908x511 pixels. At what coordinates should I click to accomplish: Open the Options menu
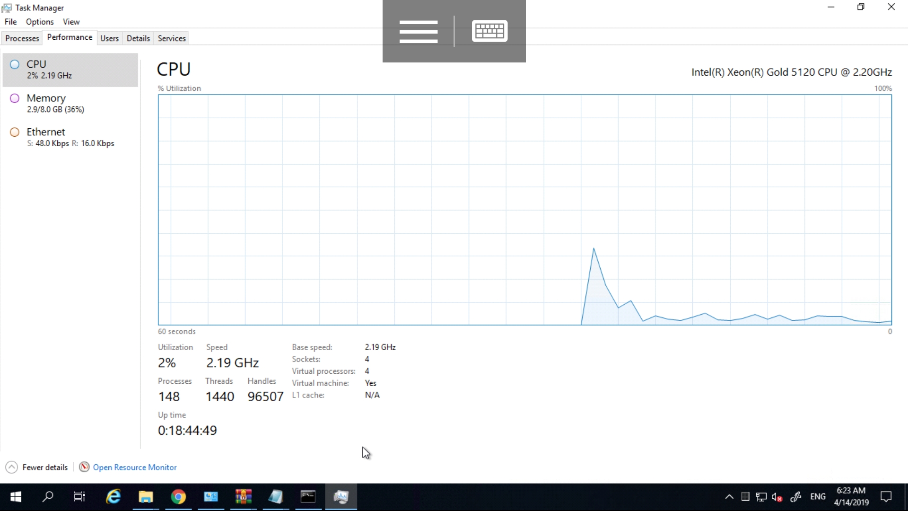click(x=40, y=22)
